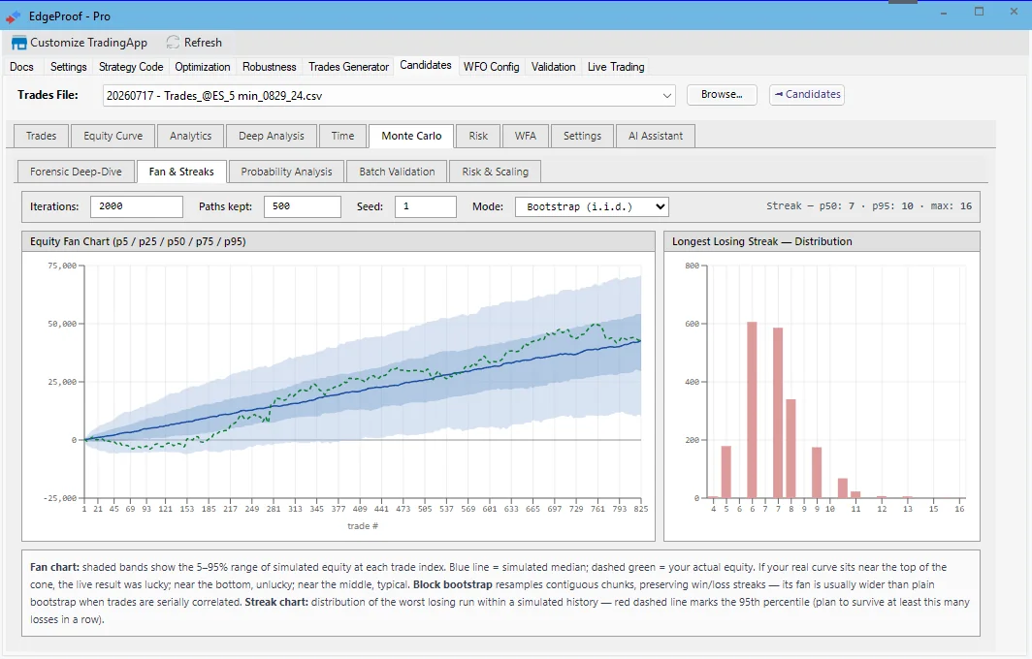Click the Longest Losing Streak — Distribution title
Viewport: 1032px width, 659px height.
point(762,241)
